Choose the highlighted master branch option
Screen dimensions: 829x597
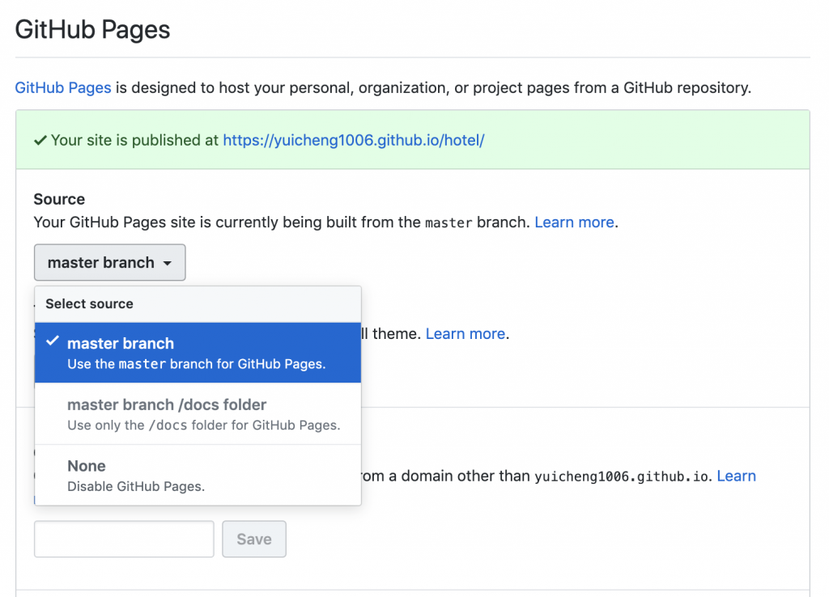point(198,353)
